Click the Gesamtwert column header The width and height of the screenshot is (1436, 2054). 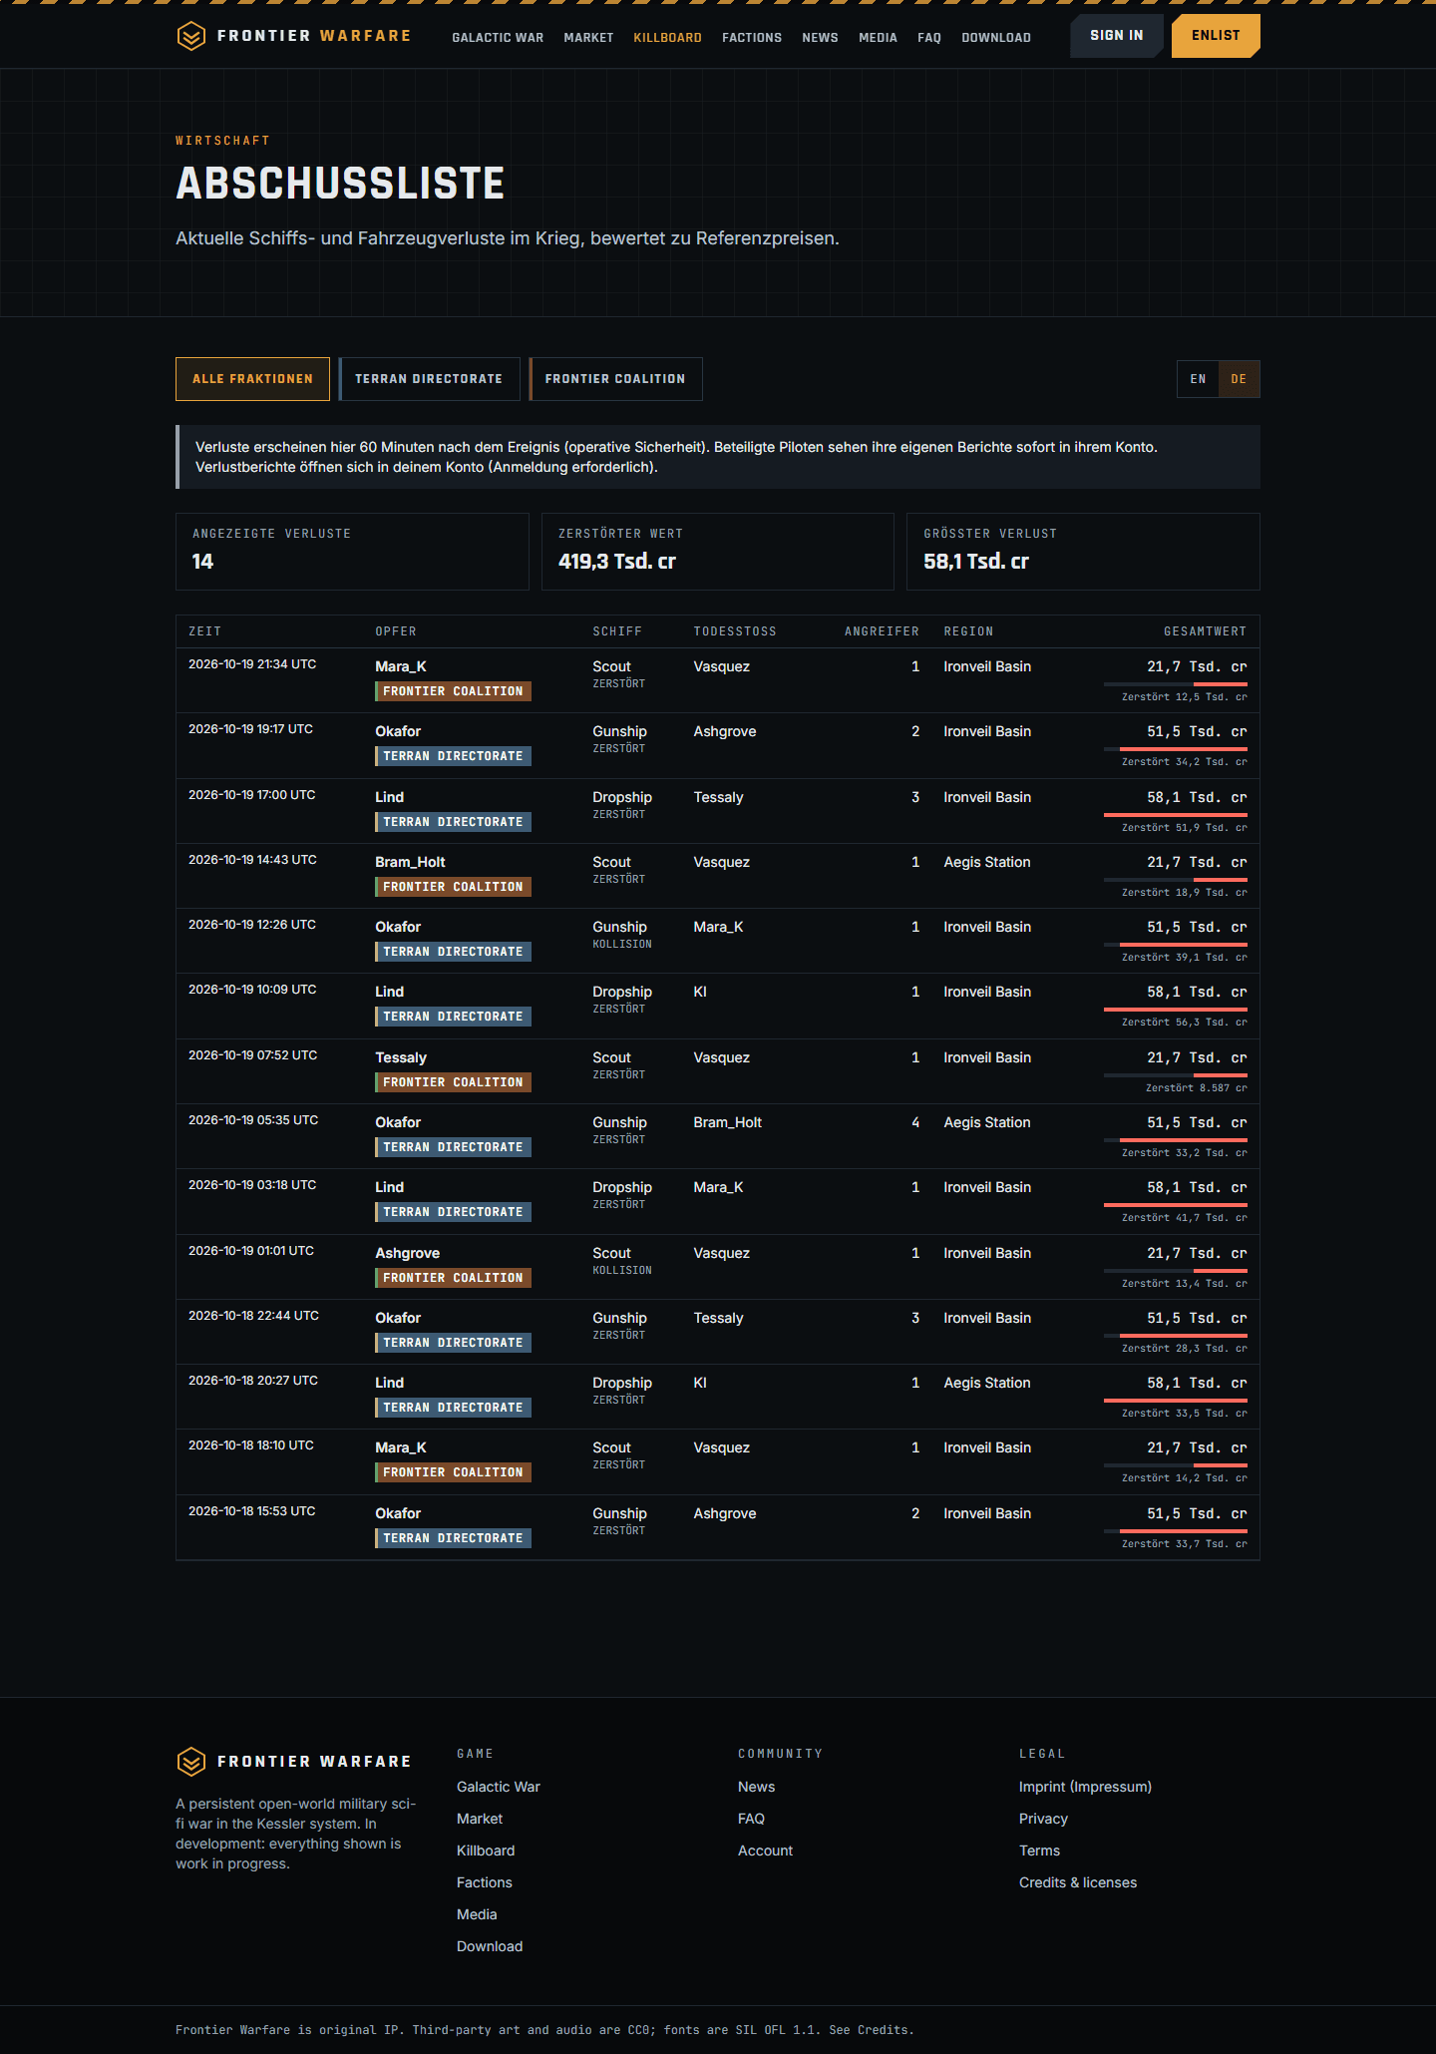[1205, 631]
